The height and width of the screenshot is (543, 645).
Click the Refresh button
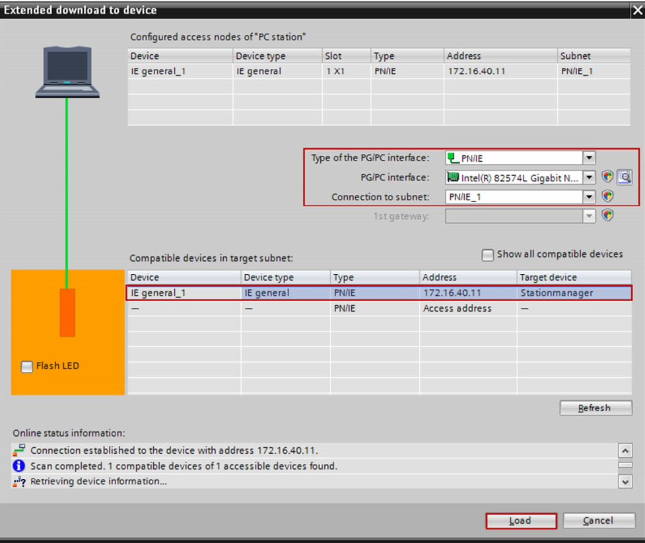[595, 408]
